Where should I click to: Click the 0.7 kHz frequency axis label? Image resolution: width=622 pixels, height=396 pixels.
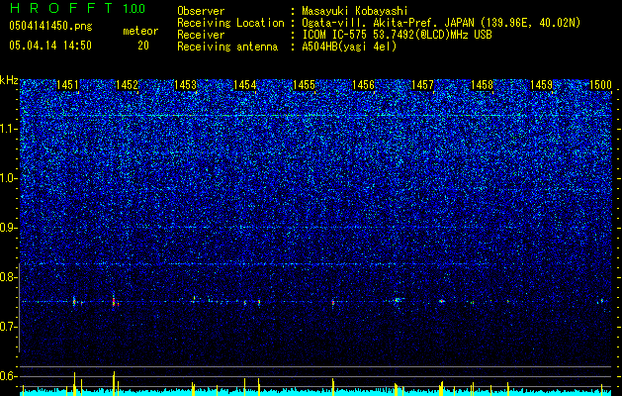(x=9, y=327)
